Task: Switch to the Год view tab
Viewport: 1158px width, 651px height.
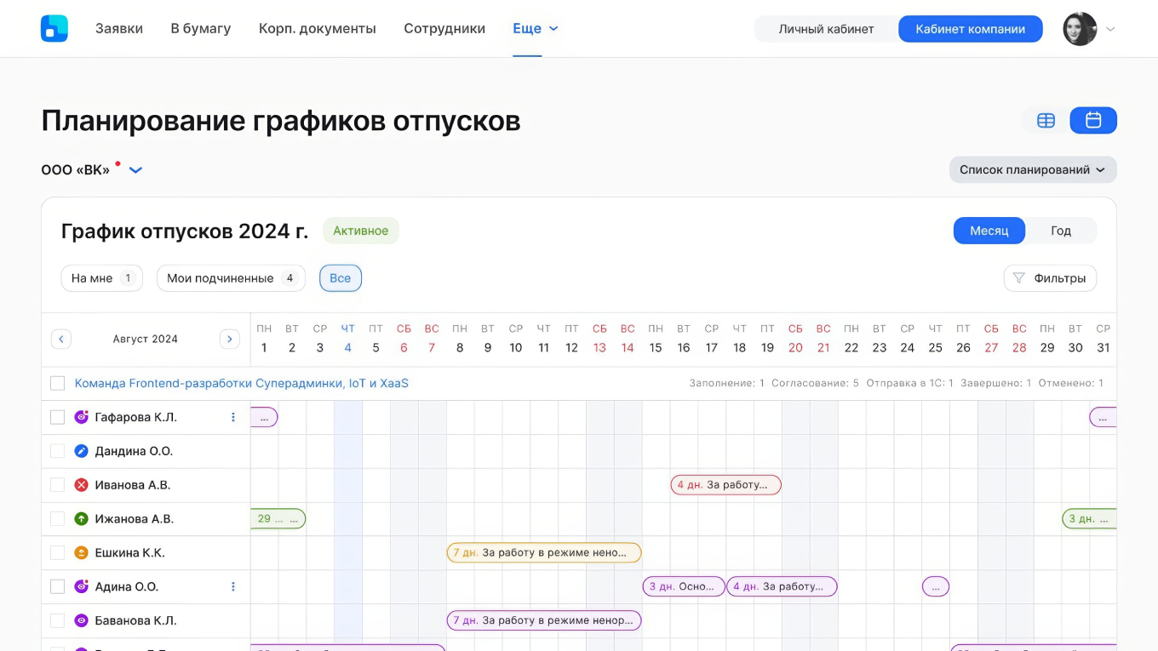Action: [1061, 230]
